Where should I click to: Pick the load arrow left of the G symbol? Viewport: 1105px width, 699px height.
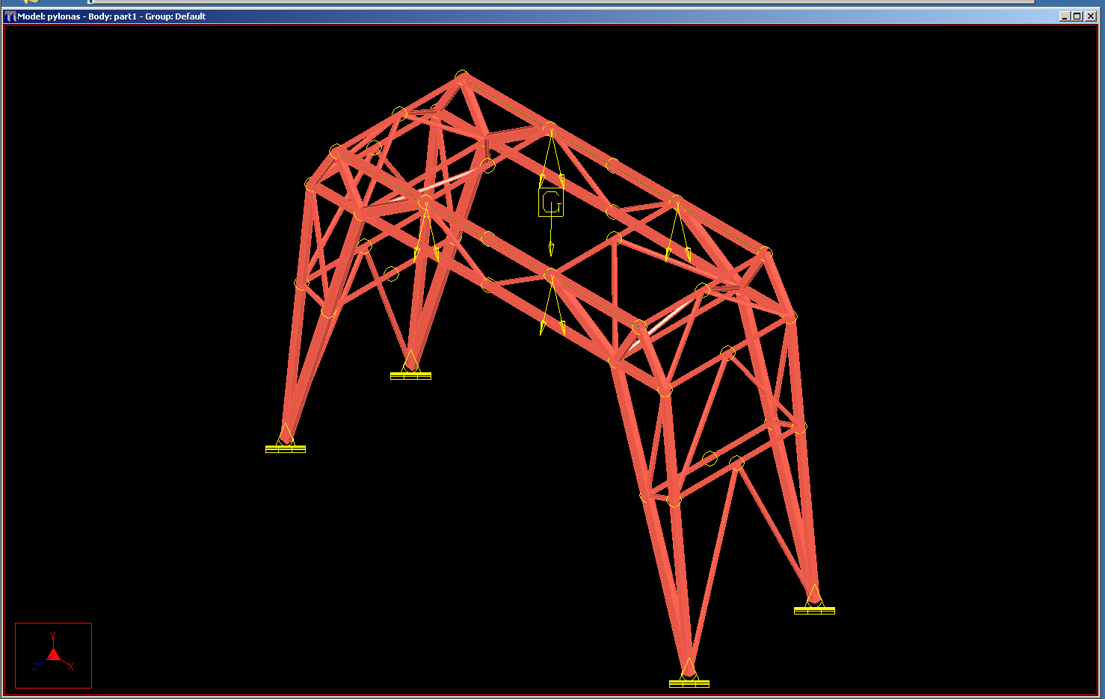427,232
